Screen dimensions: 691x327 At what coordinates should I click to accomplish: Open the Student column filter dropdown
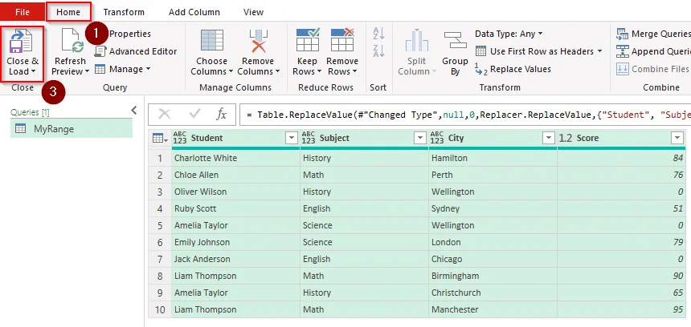click(292, 138)
